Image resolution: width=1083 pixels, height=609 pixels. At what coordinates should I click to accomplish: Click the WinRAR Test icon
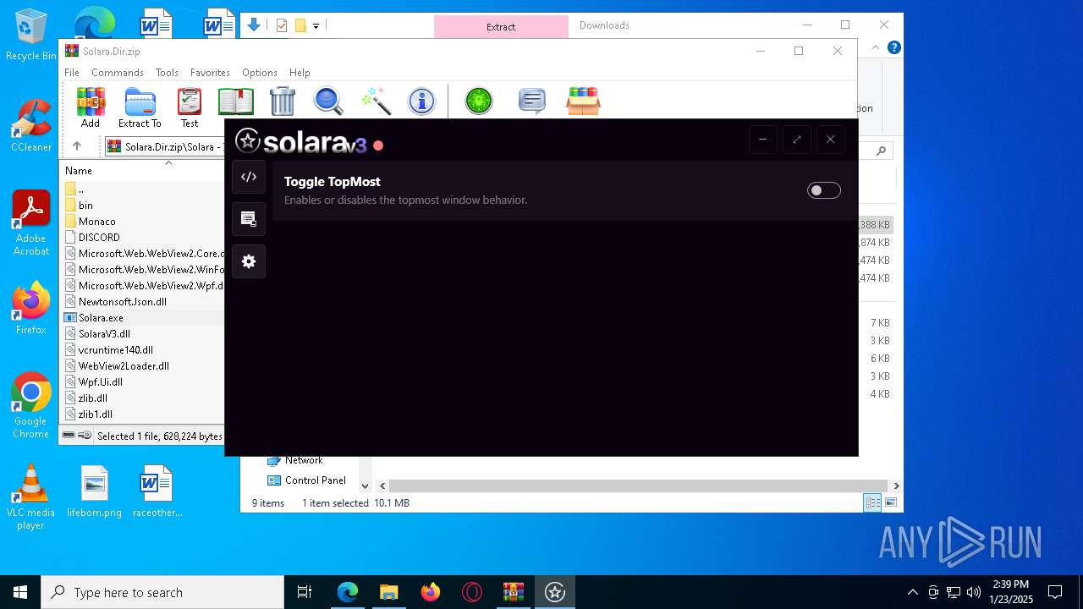(190, 107)
